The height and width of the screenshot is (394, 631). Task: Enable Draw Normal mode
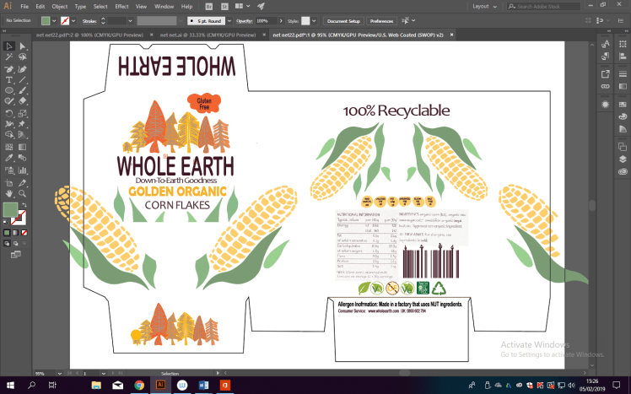click(x=7, y=244)
